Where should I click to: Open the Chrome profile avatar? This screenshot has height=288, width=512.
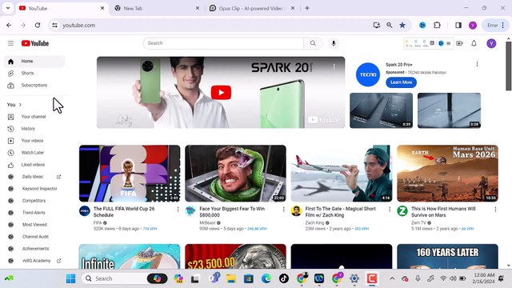pos(473,25)
